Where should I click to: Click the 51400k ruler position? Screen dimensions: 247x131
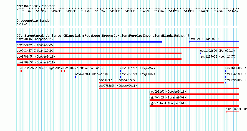coord(145,11)
